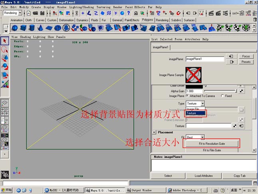Choose Texture in Type list
258x194 pixels.
click(x=196, y=113)
